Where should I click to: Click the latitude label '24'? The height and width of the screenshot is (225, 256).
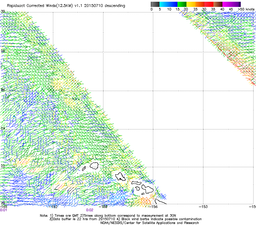click(x=3, y=128)
